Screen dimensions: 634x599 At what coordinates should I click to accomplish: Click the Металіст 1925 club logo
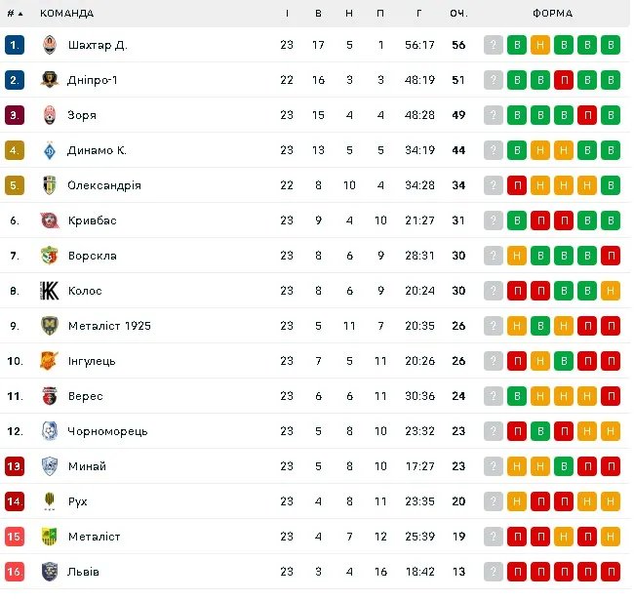50,326
